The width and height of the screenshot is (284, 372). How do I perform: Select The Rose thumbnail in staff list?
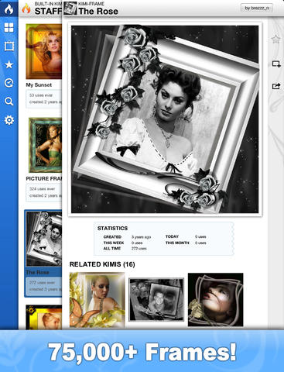44,239
